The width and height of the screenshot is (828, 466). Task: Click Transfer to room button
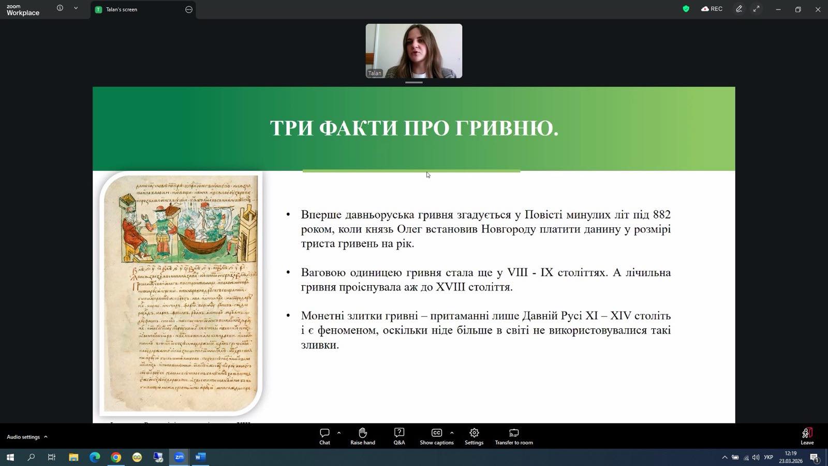[513, 436]
